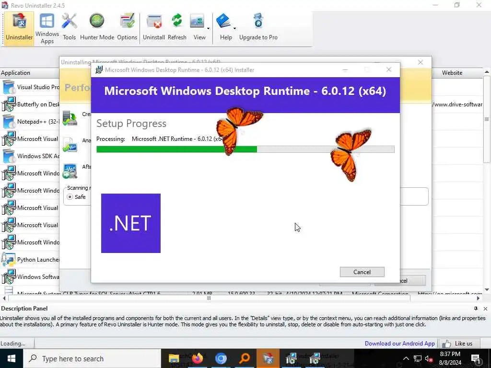Select Notepad++ (32-bit) list entry
491x368 pixels.
(x=30, y=121)
